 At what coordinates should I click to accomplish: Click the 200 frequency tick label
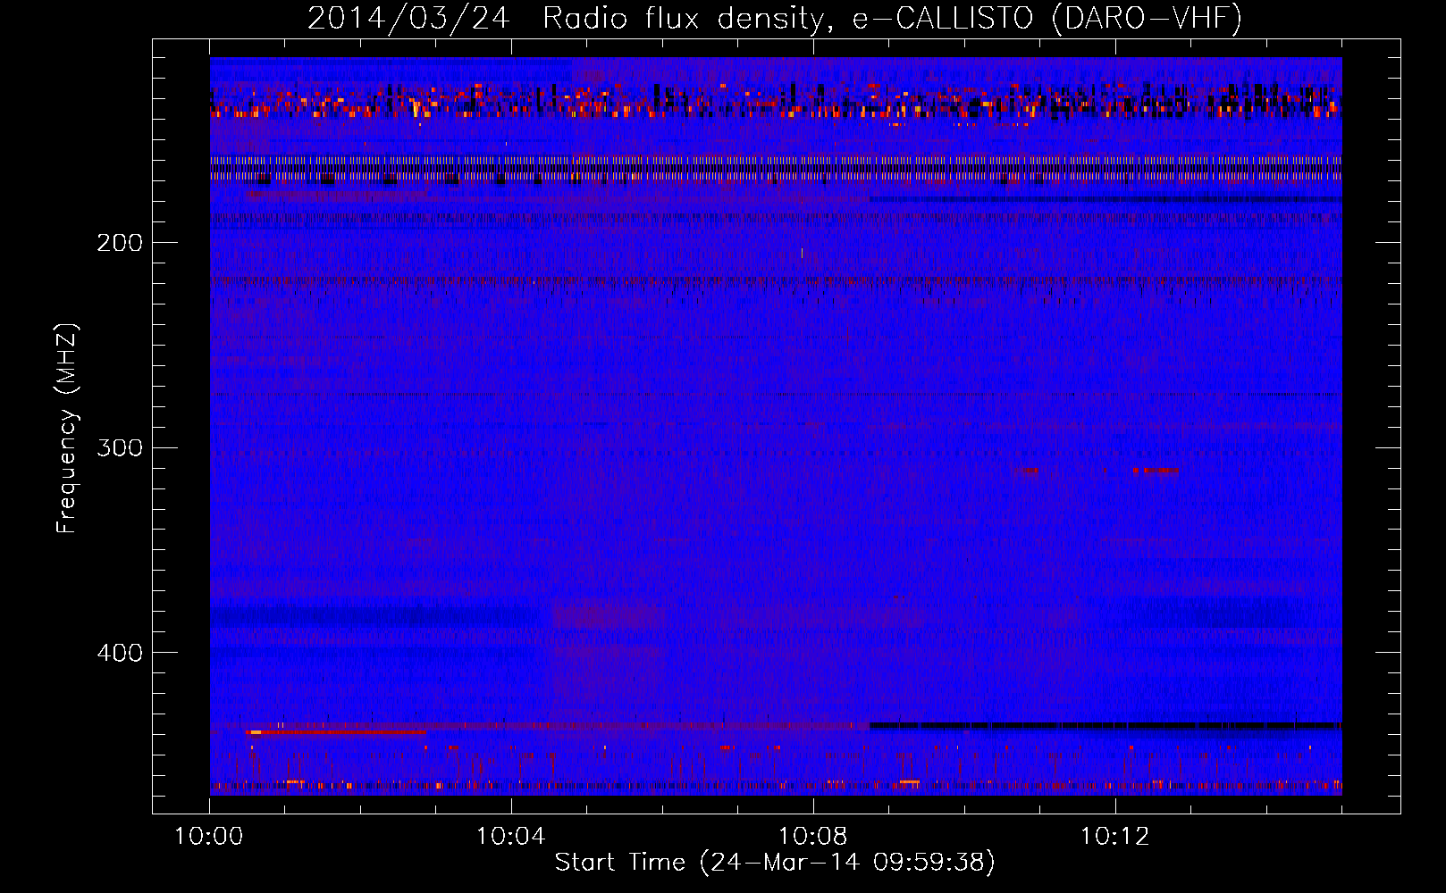[120, 243]
